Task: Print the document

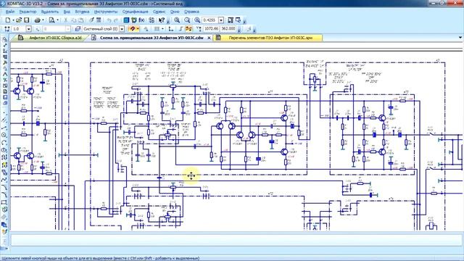Action: point(37,20)
